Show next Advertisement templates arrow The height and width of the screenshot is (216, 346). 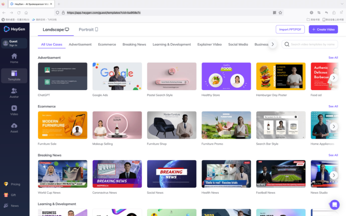pos(334,78)
